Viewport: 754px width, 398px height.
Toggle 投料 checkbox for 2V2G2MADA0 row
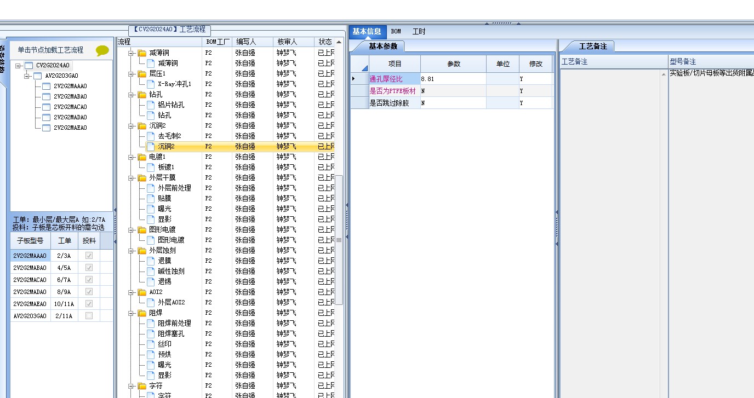(x=89, y=292)
